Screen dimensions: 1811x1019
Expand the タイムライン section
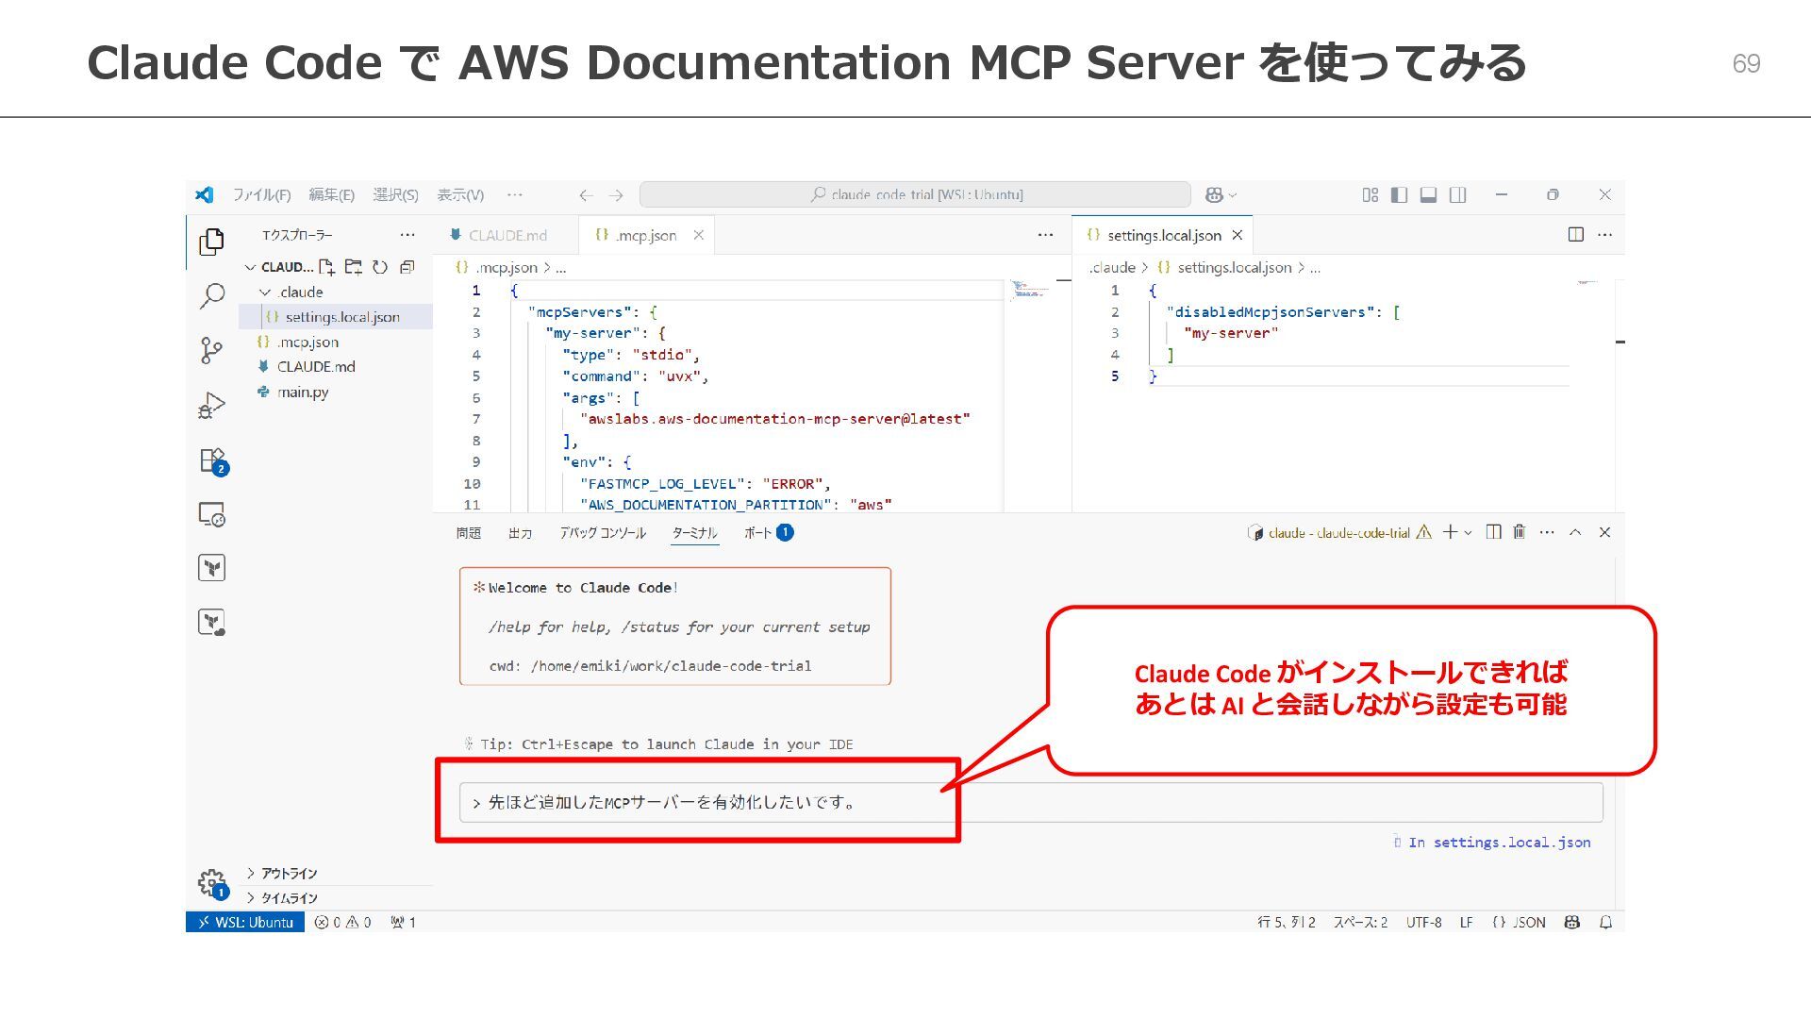point(289,898)
